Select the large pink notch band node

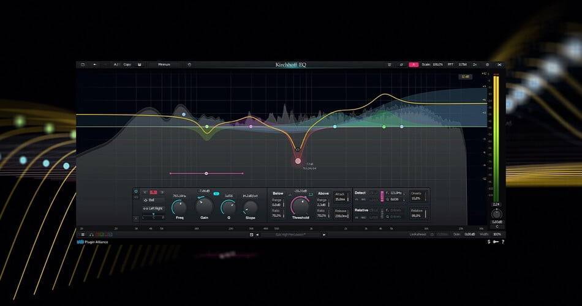click(x=298, y=161)
